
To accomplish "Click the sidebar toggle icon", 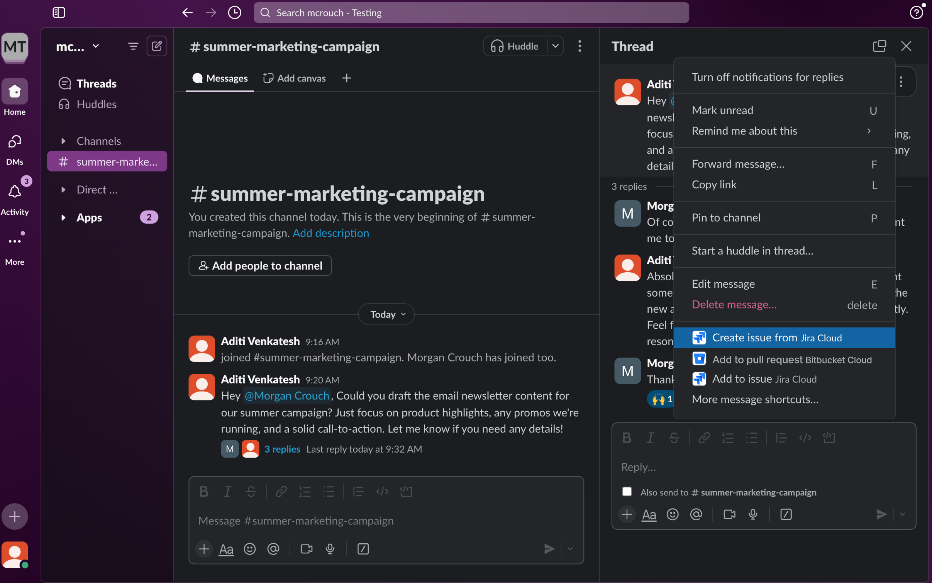I will coord(59,13).
